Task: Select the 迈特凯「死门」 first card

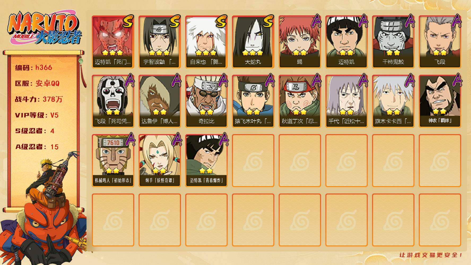Action: click(x=113, y=42)
